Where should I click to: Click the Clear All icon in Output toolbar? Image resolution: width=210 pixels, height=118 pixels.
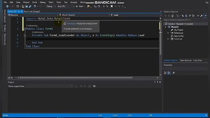click(x=90, y=86)
